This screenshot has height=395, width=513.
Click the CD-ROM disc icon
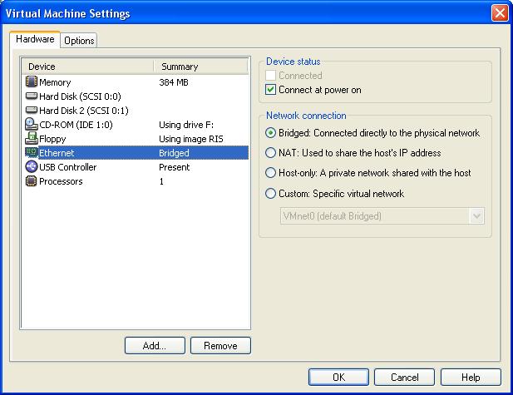coord(32,125)
